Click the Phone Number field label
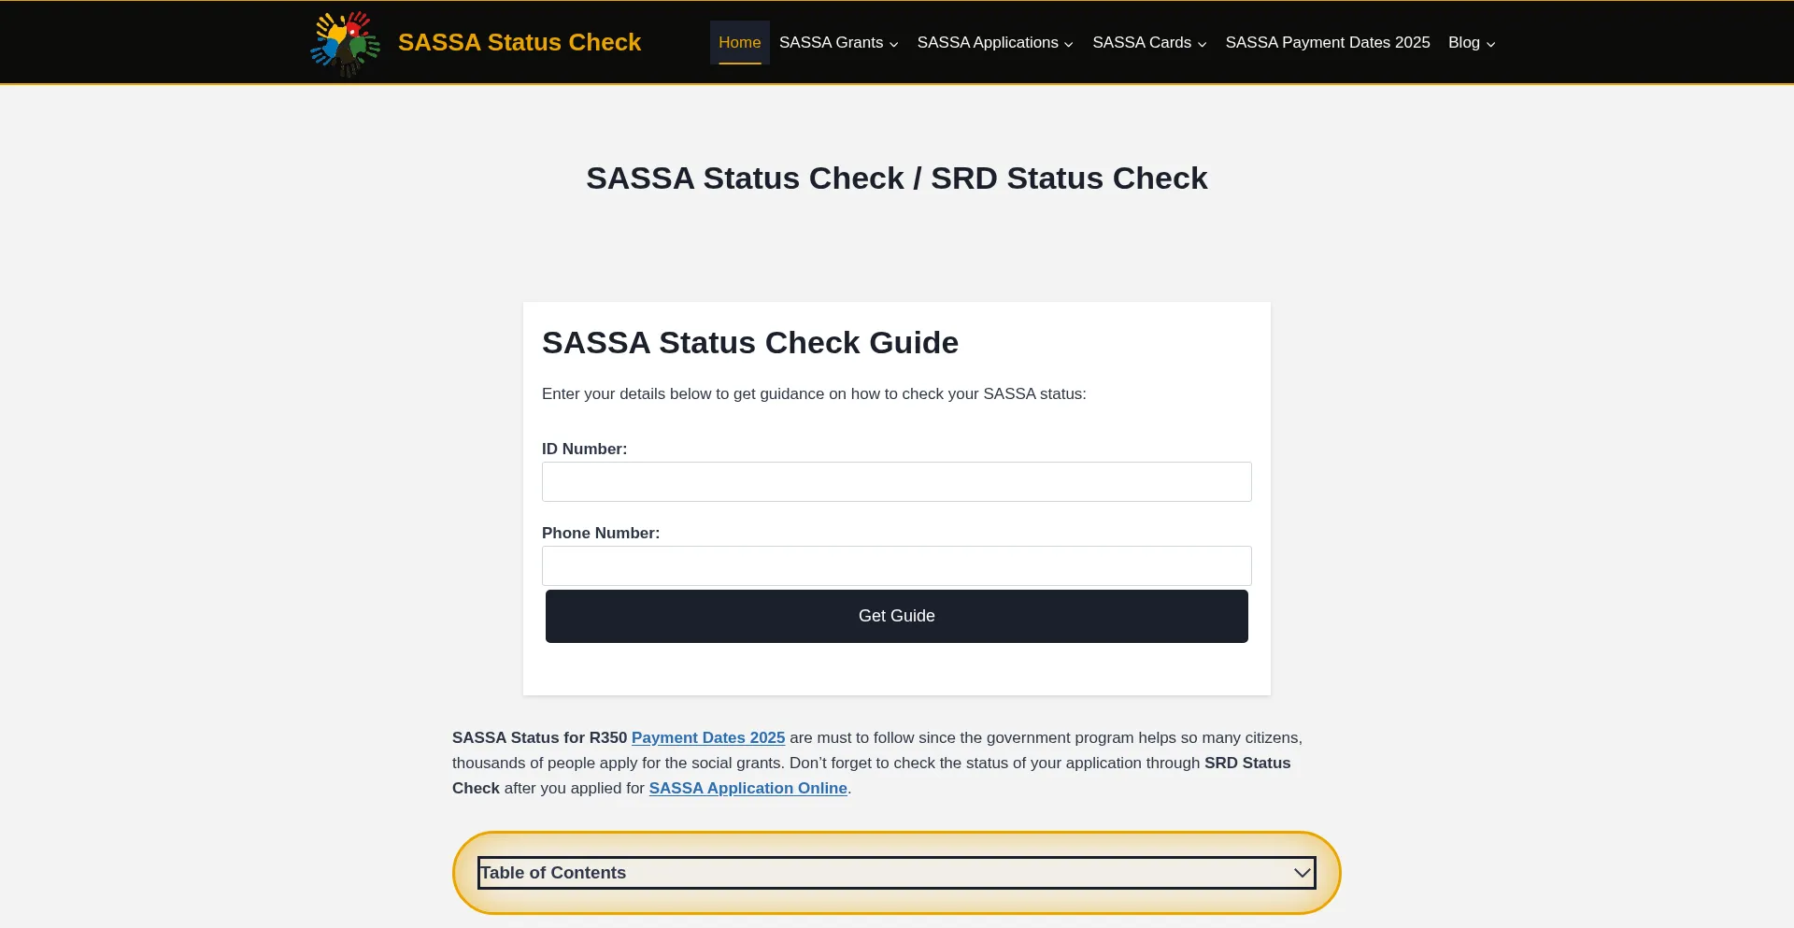This screenshot has height=928, width=1794. pos(600,533)
